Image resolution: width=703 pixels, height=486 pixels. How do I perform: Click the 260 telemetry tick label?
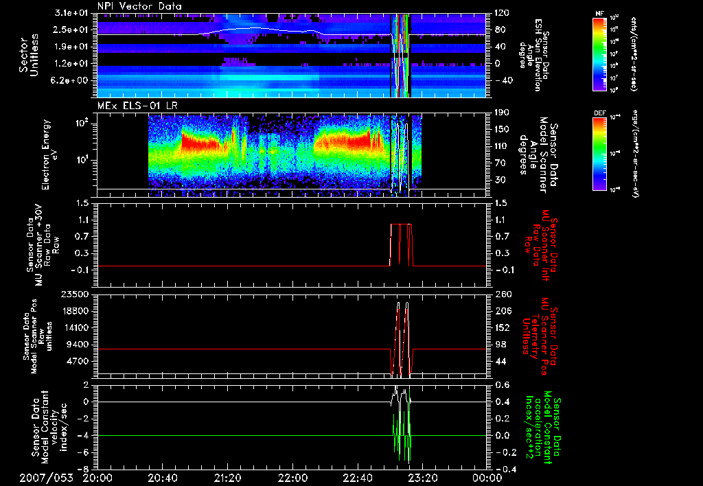(x=502, y=294)
